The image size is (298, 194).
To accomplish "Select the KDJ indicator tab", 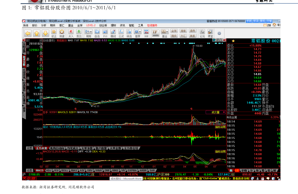I will pyautogui.click(x=49, y=170).
